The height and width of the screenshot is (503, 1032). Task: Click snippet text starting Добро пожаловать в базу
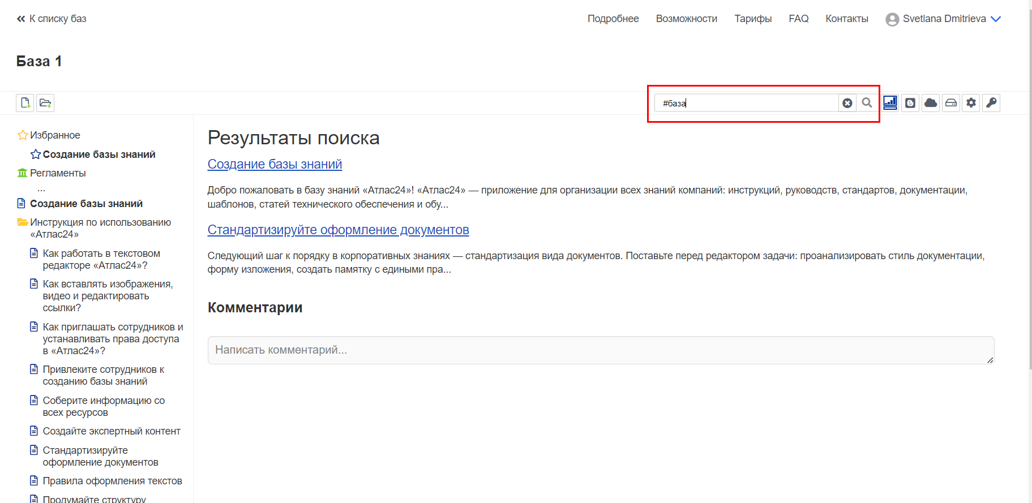click(x=588, y=197)
